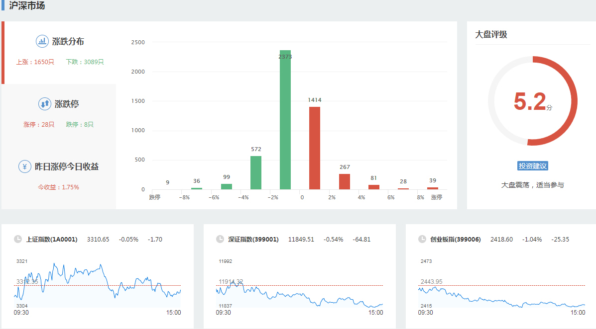Click the red bar labeled 267

345,181
